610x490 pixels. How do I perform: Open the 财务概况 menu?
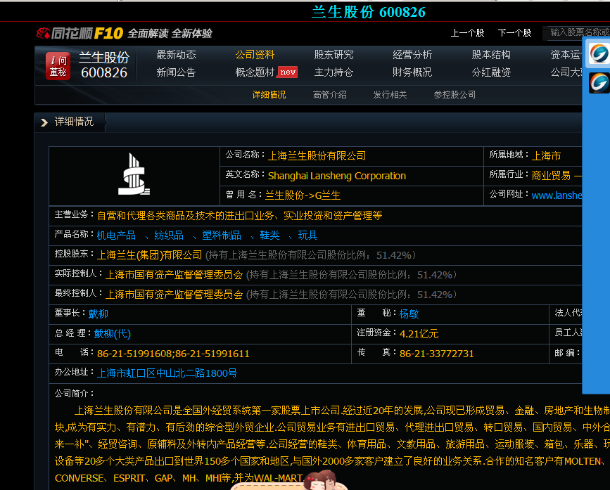point(412,72)
